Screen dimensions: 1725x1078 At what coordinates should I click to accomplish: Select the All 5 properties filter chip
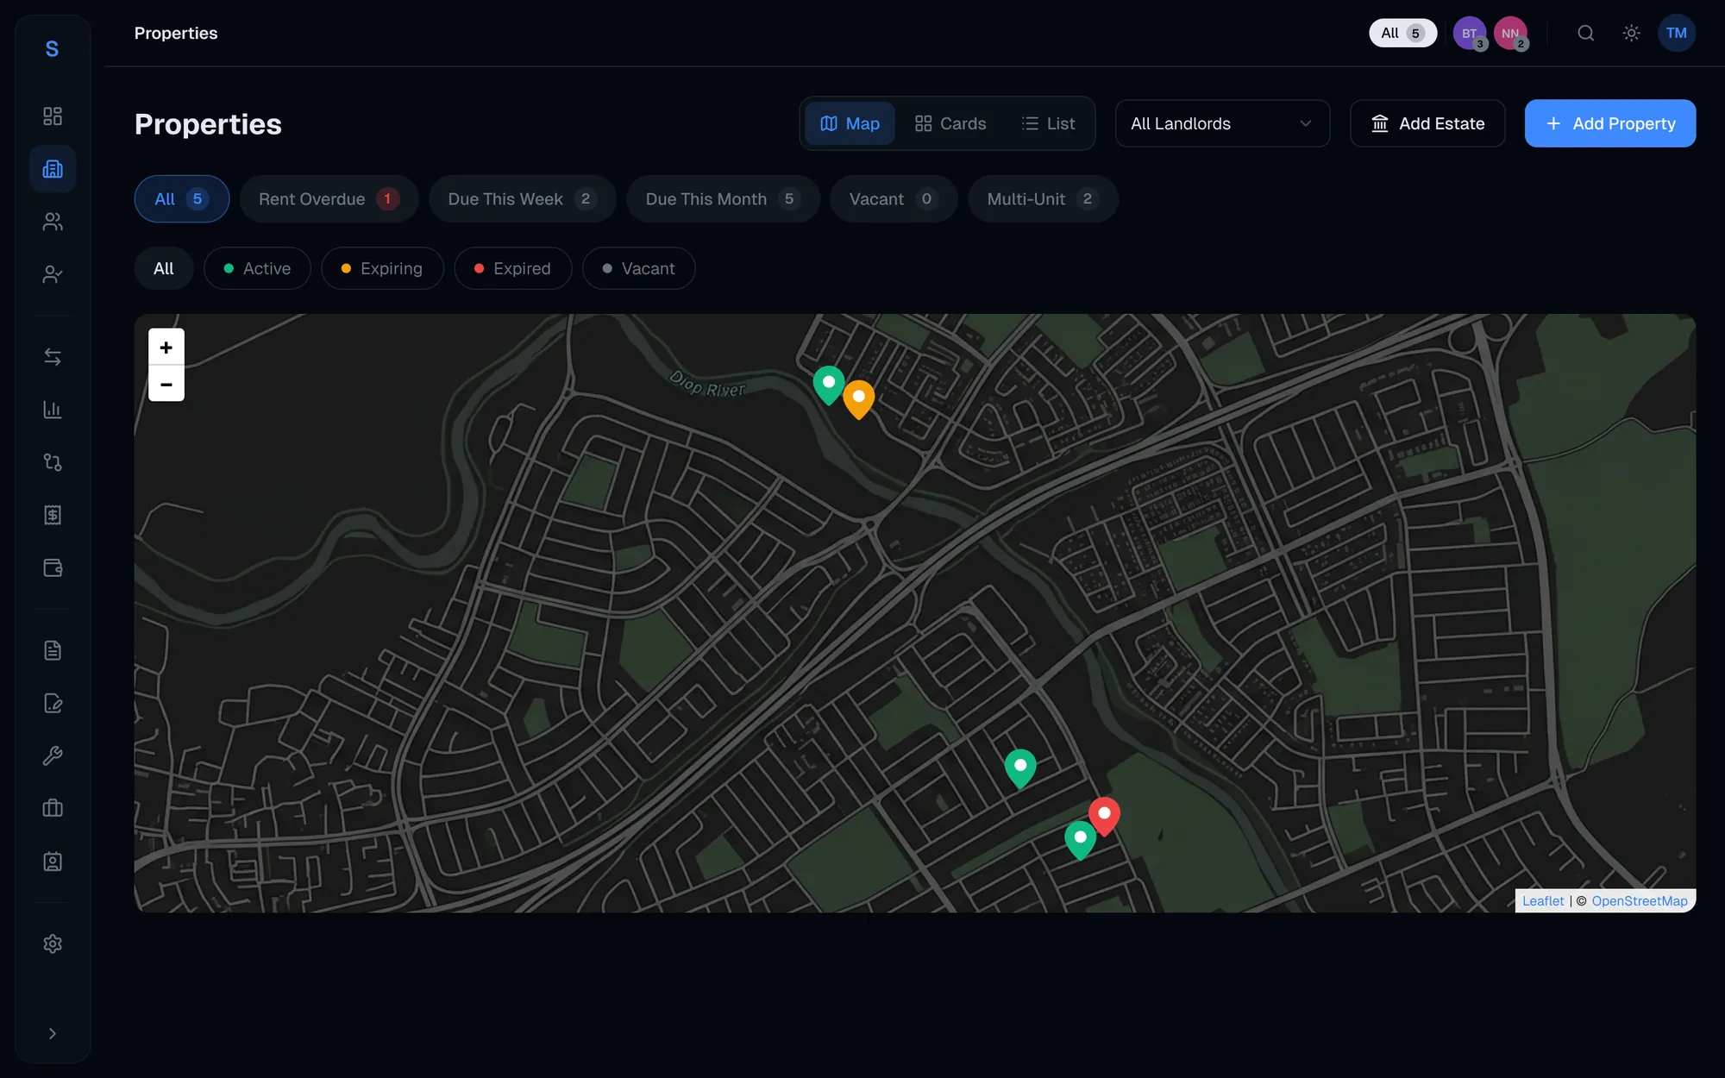181,199
